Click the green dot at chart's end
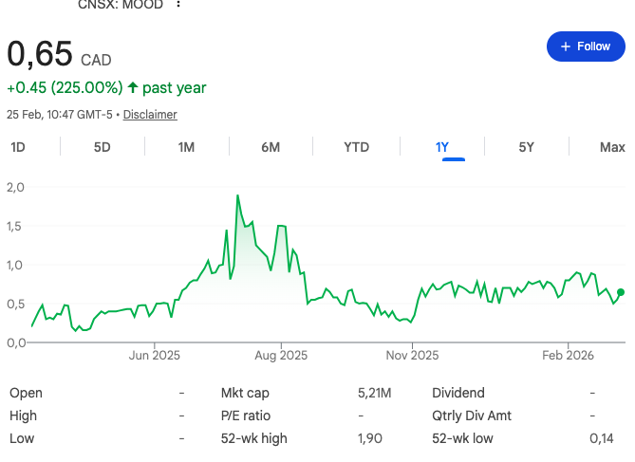This screenshot has height=462, width=635. 621,292
